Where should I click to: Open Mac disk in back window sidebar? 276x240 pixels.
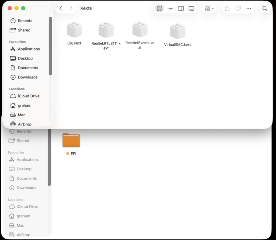pyautogui.click(x=20, y=225)
